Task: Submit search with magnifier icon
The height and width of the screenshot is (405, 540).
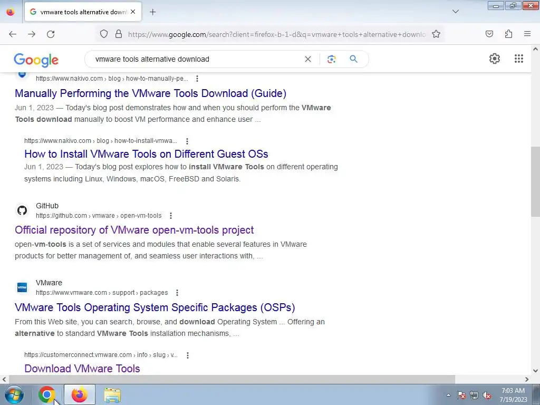Action: point(353,59)
